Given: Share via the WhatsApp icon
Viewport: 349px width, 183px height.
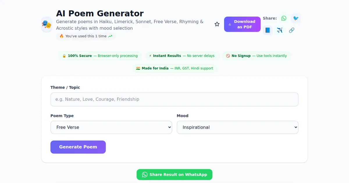Looking at the screenshot, I should point(284,18).
